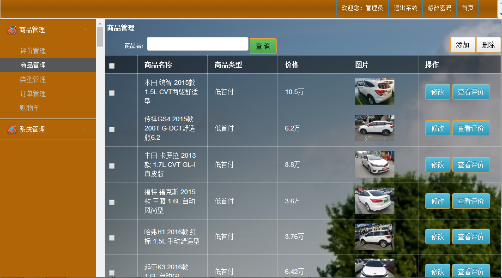The height and width of the screenshot is (278, 502).
Task: Click the 图片 column header
Action: (x=362, y=65)
